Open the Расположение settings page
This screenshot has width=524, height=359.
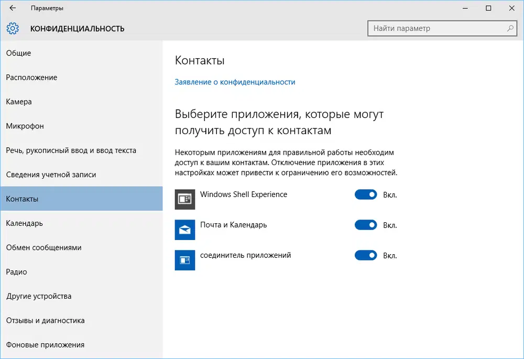(x=31, y=77)
